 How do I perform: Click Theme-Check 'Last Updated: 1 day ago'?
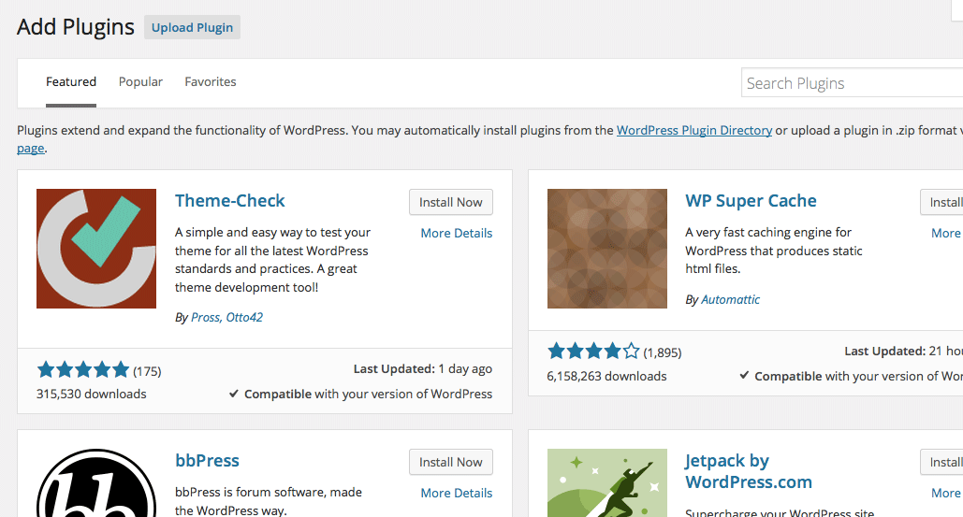tap(423, 369)
